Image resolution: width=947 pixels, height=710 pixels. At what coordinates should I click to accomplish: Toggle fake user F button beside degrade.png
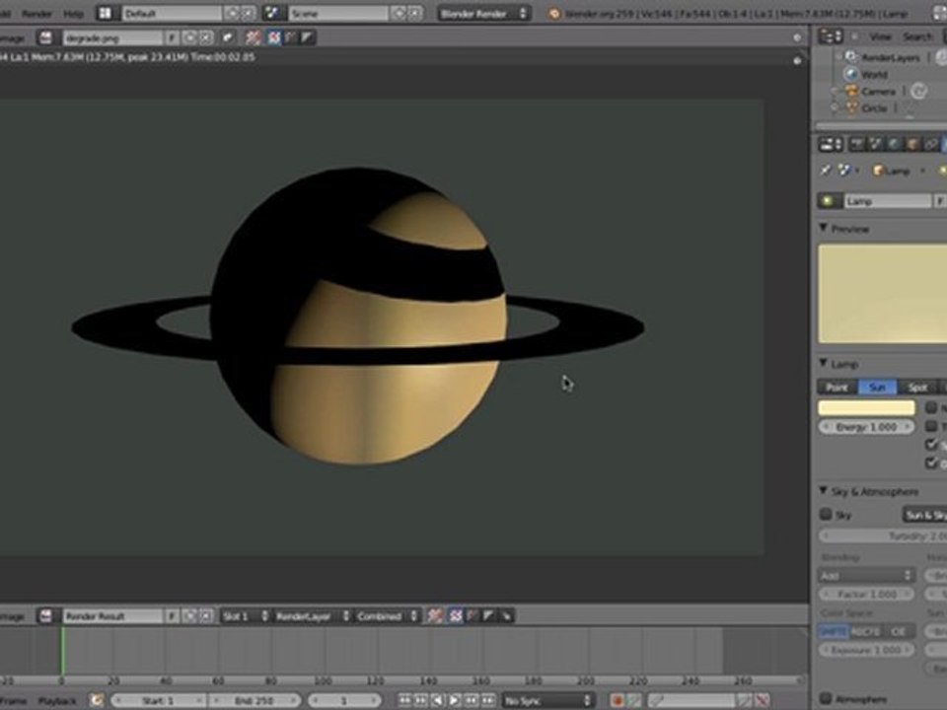pos(172,38)
